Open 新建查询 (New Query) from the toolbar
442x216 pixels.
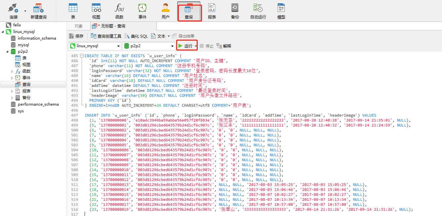(38, 11)
